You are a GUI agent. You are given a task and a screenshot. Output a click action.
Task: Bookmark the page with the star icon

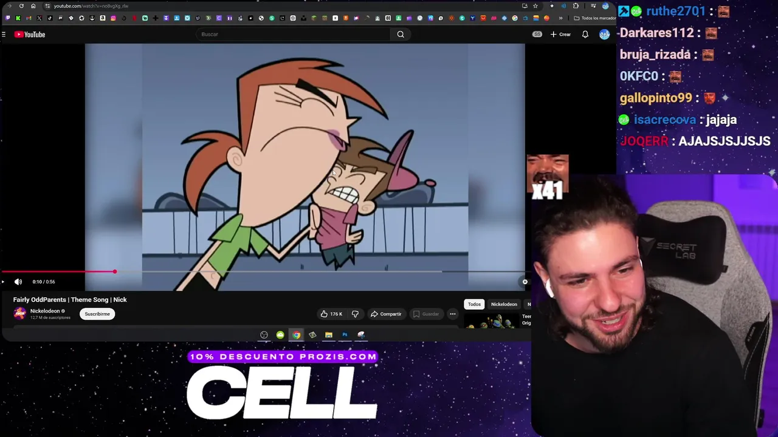click(x=535, y=6)
